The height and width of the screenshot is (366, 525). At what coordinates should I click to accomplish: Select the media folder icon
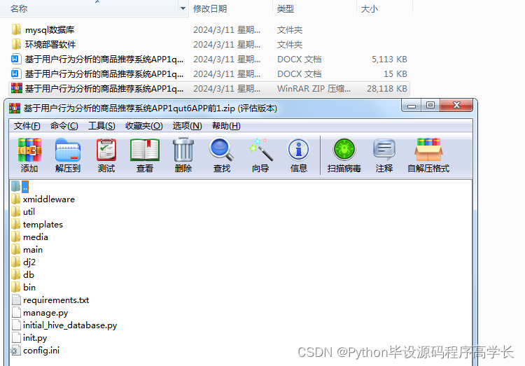(15, 237)
